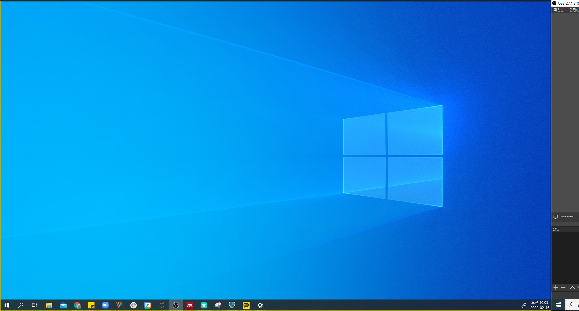Click the OBS logo in the title bar
The height and width of the screenshot is (311, 579).
click(554, 3)
